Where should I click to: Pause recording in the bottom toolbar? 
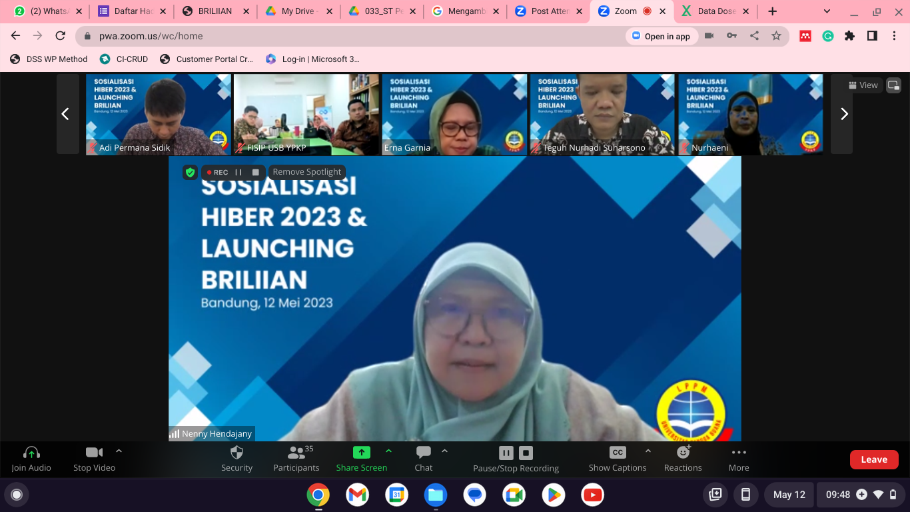pos(506,453)
